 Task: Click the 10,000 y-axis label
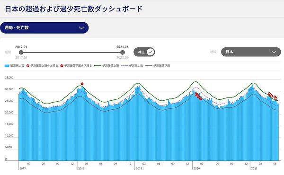pyautogui.click(x=9, y=136)
